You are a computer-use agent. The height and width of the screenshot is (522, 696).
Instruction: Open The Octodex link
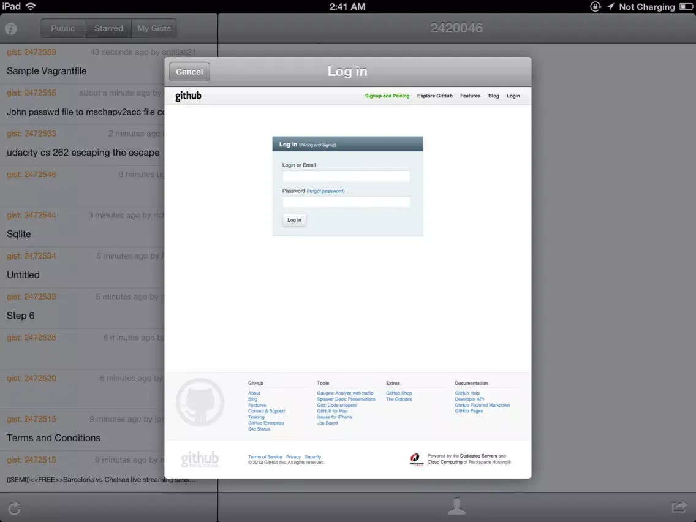coord(399,399)
